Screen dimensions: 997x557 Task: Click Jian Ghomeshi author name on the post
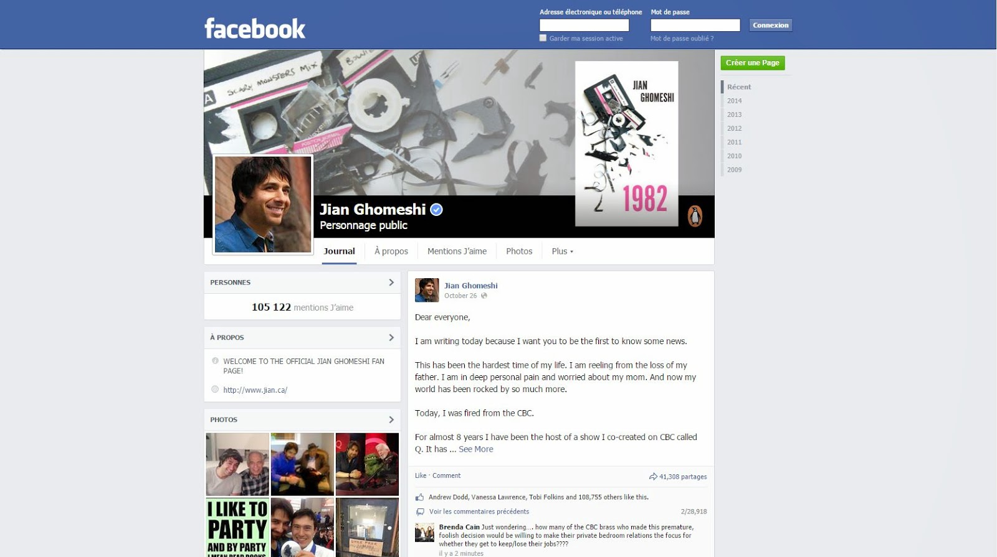470,286
